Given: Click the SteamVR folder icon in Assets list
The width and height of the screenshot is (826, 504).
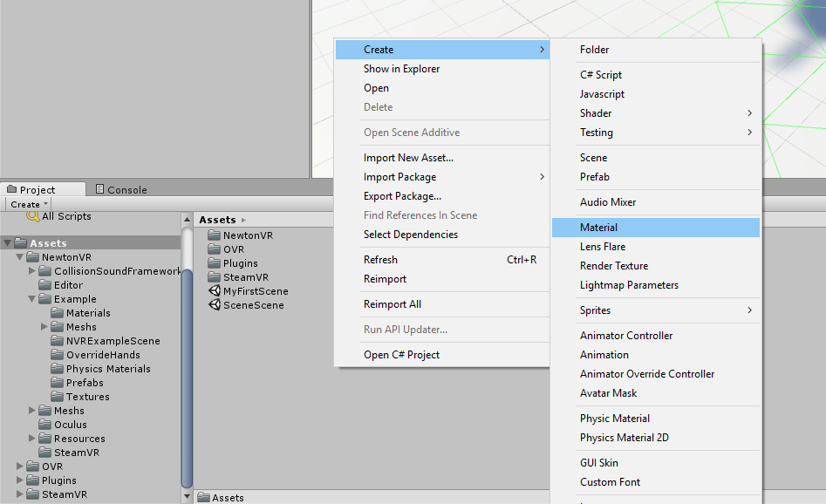Looking at the screenshot, I should coord(214,276).
